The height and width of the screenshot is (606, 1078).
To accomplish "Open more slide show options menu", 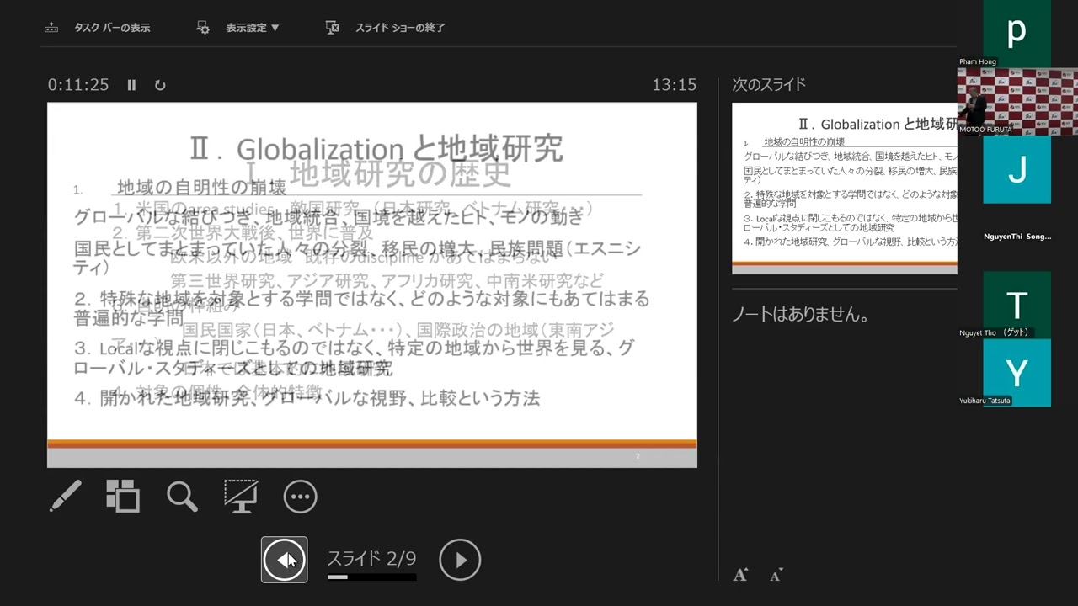I will click(x=301, y=497).
